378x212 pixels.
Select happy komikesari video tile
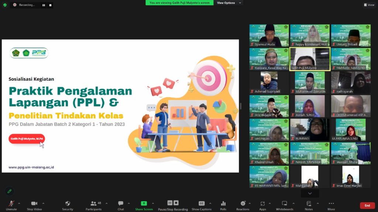(310, 35)
